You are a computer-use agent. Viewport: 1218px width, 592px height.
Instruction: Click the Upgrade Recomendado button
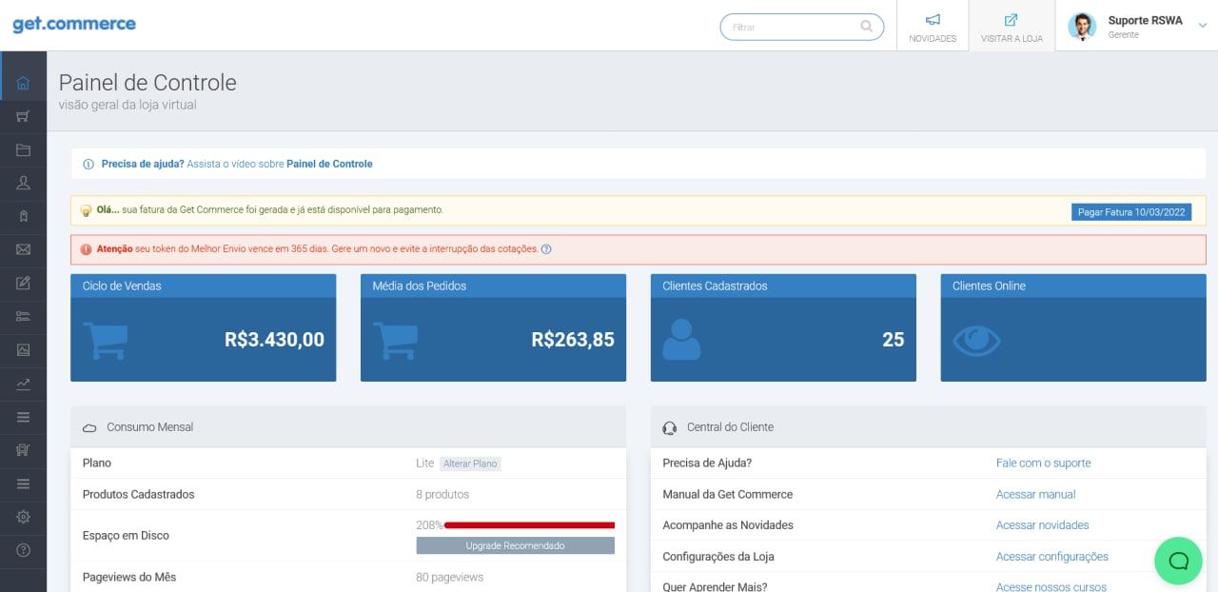[515, 545]
